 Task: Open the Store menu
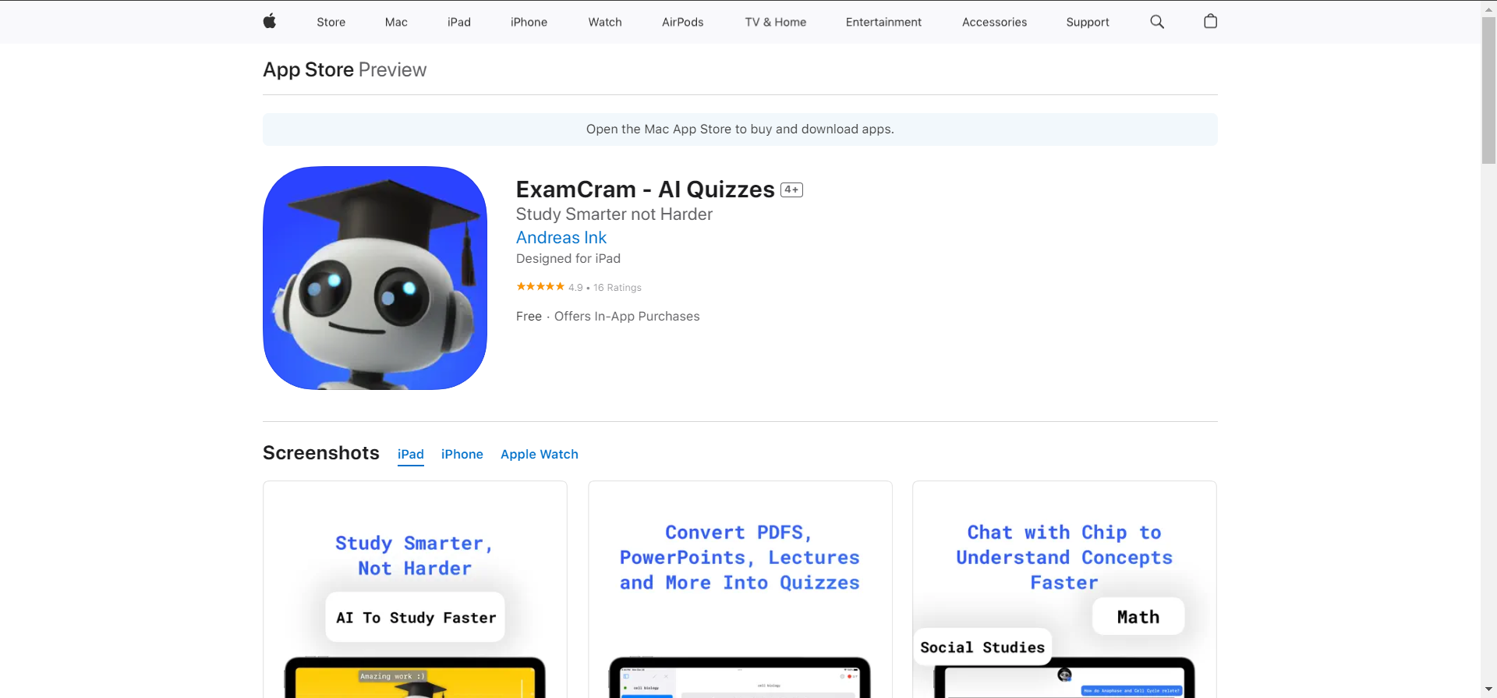(x=331, y=22)
